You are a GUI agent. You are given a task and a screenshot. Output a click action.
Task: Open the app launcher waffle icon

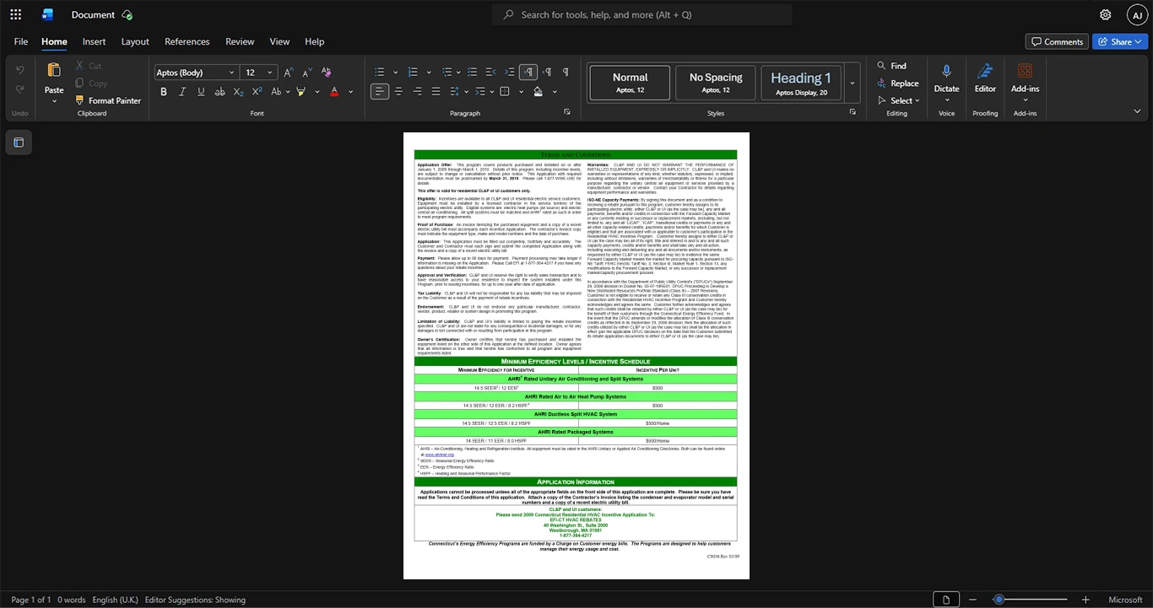click(15, 14)
